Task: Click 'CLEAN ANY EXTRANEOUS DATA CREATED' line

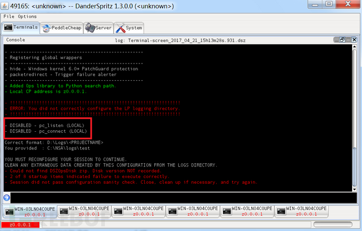Action: (x=111, y=165)
